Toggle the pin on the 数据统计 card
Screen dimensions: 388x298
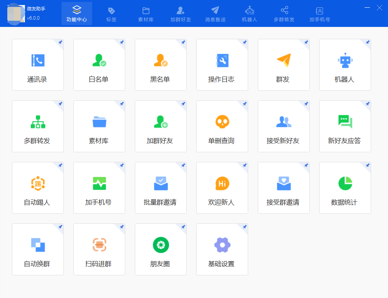368,165
